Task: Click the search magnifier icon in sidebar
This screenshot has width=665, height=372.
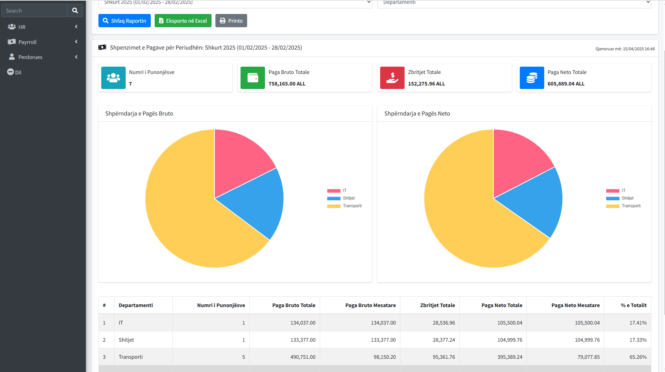Action: coord(75,10)
